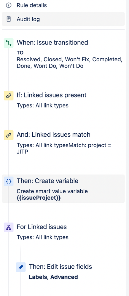Open the If: Linked issues present condition
The height and width of the screenshot is (296, 129).
(x=63, y=100)
